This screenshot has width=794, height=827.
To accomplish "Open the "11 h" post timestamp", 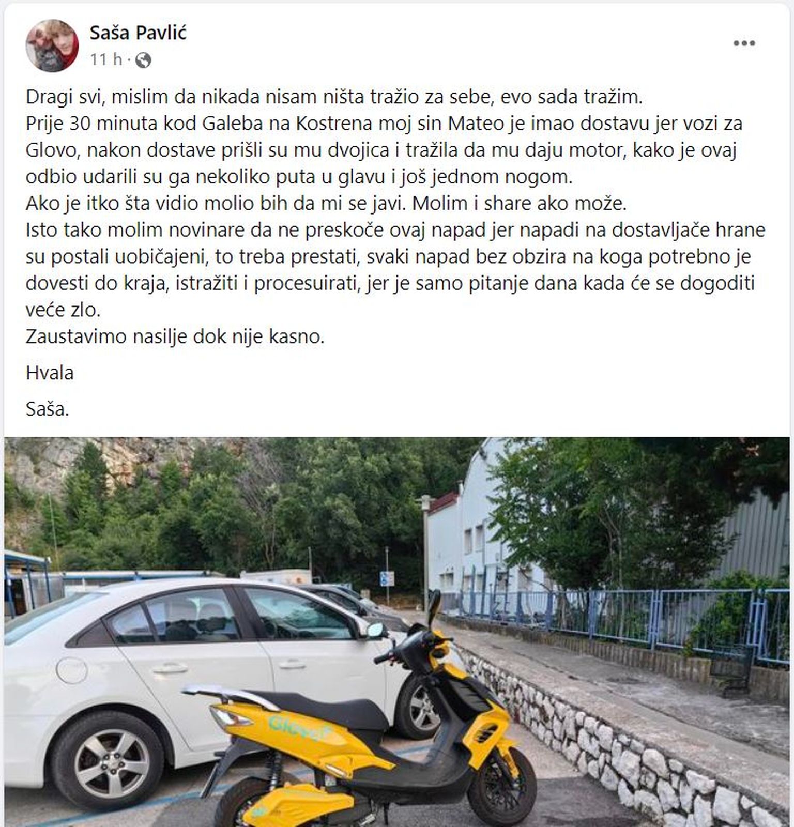I will tap(106, 59).
